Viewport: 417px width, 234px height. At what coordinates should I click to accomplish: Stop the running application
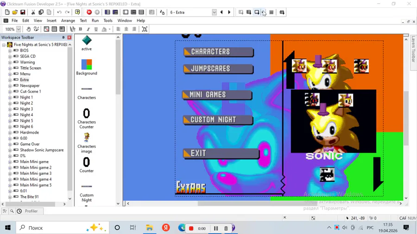point(271,12)
